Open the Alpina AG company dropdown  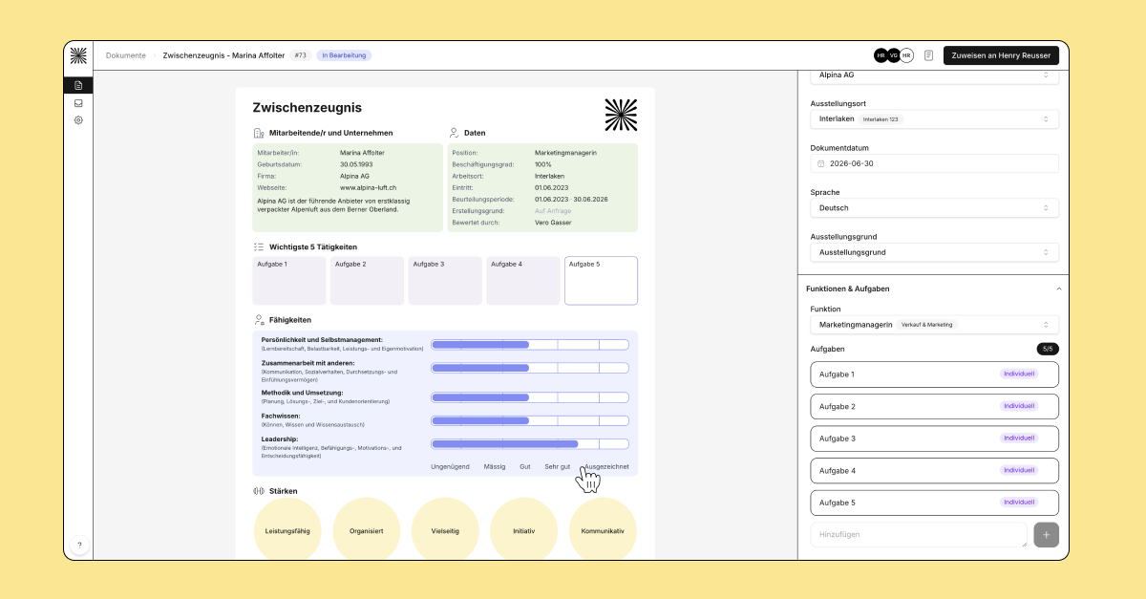[x=934, y=75]
